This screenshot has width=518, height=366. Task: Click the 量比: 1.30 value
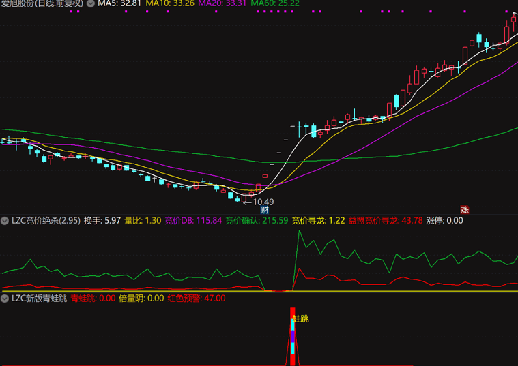point(143,221)
